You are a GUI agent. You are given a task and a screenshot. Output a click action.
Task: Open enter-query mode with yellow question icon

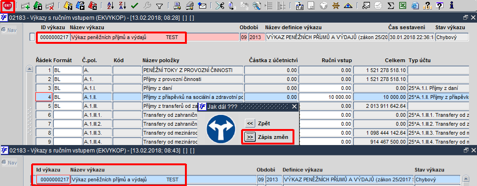(68, 6)
